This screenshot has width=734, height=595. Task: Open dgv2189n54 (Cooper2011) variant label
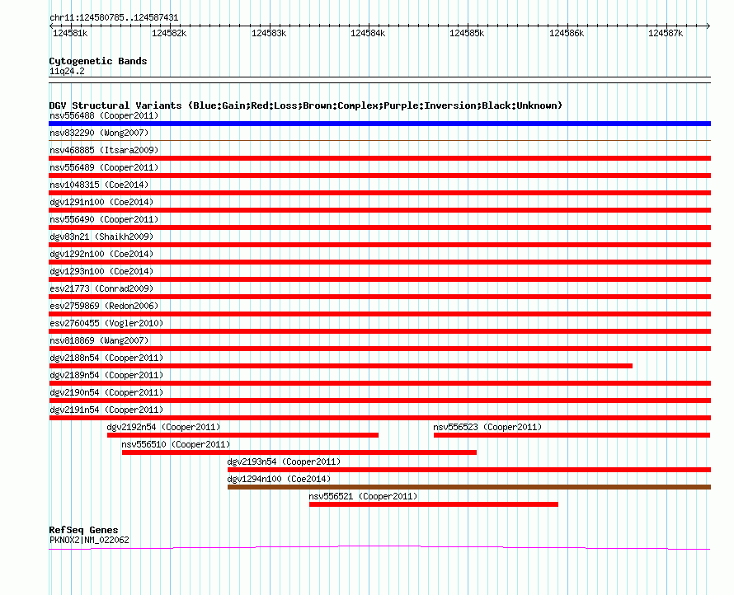point(106,375)
